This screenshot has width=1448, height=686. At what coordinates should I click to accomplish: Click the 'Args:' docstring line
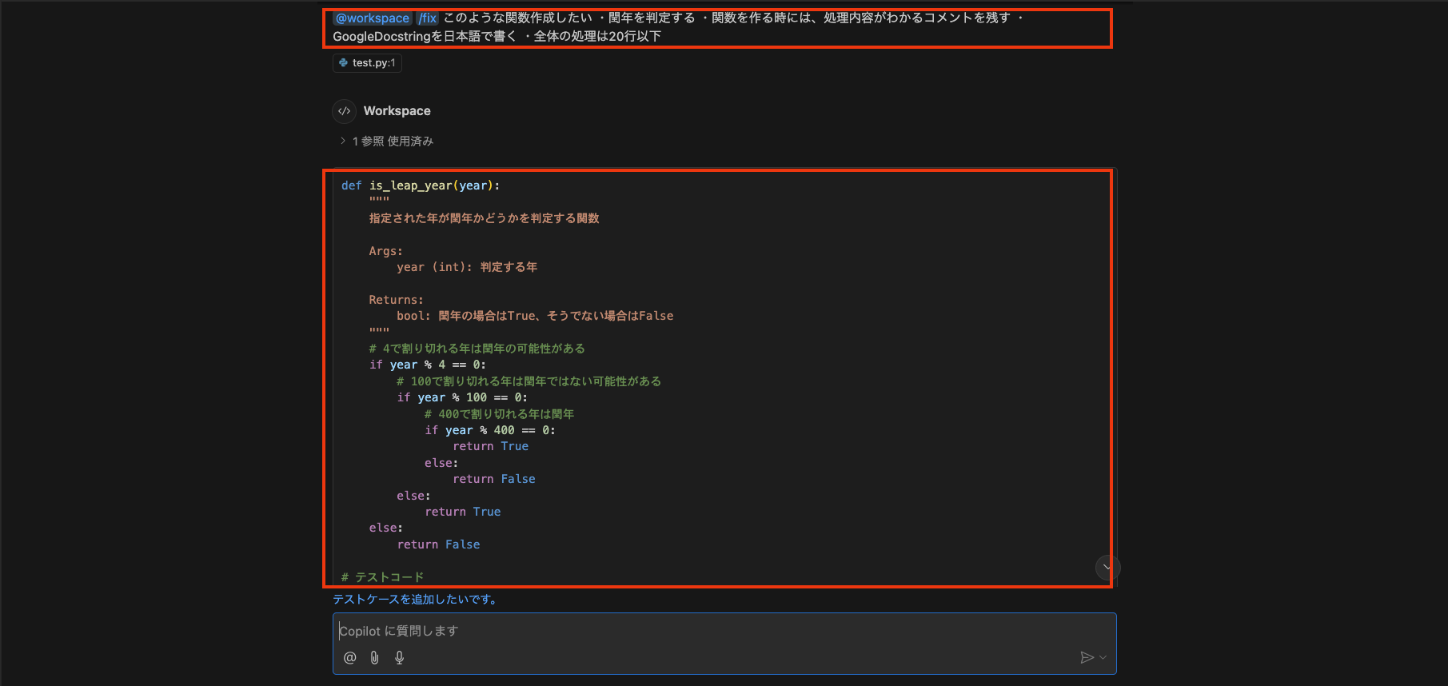[x=386, y=251]
